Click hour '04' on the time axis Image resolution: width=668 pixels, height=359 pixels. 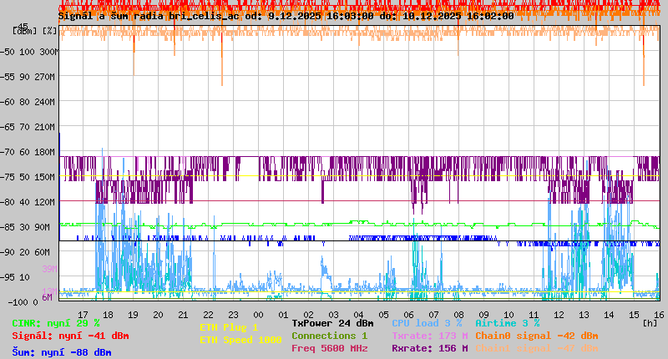click(358, 315)
